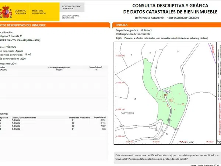The height and width of the screenshot is (166, 221).
Task: Click the '9005' road label on the map
Action: pos(122,126)
